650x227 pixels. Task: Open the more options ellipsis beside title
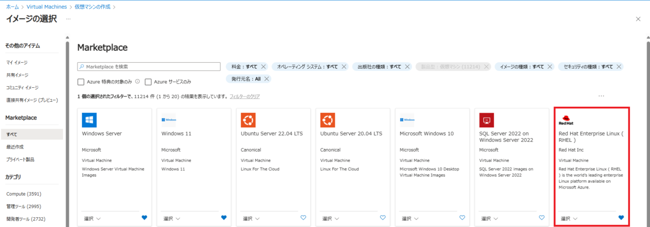(x=69, y=18)
